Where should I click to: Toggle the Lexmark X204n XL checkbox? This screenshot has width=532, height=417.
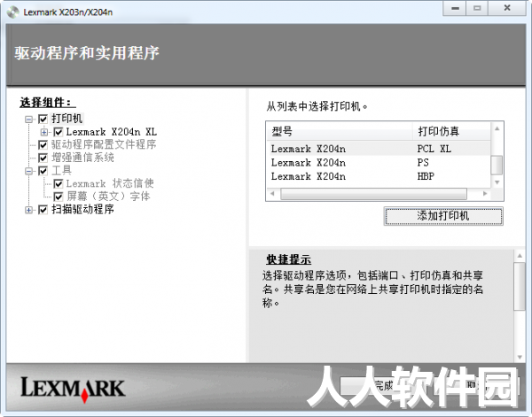click(x=59, y=132)
